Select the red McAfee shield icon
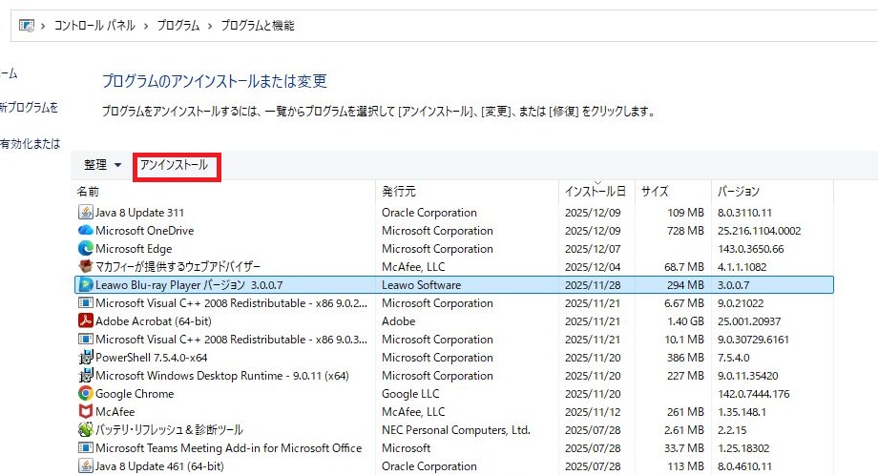 click(x=85, y=412)
